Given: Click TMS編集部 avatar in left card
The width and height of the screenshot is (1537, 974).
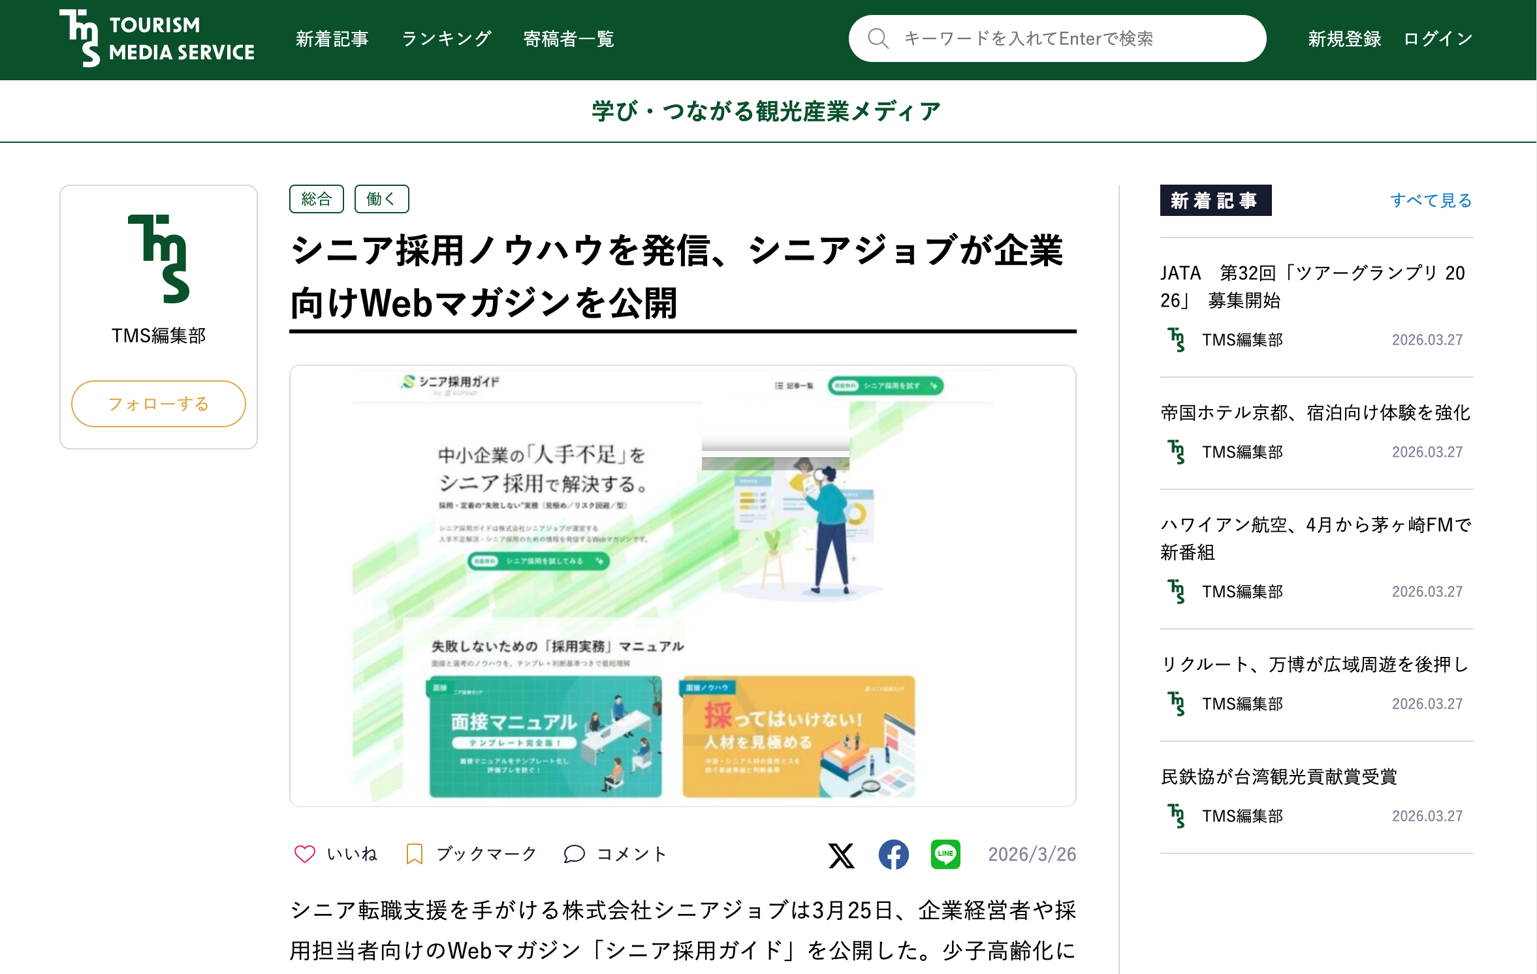Looking at the screenshot, I should 159,260.
